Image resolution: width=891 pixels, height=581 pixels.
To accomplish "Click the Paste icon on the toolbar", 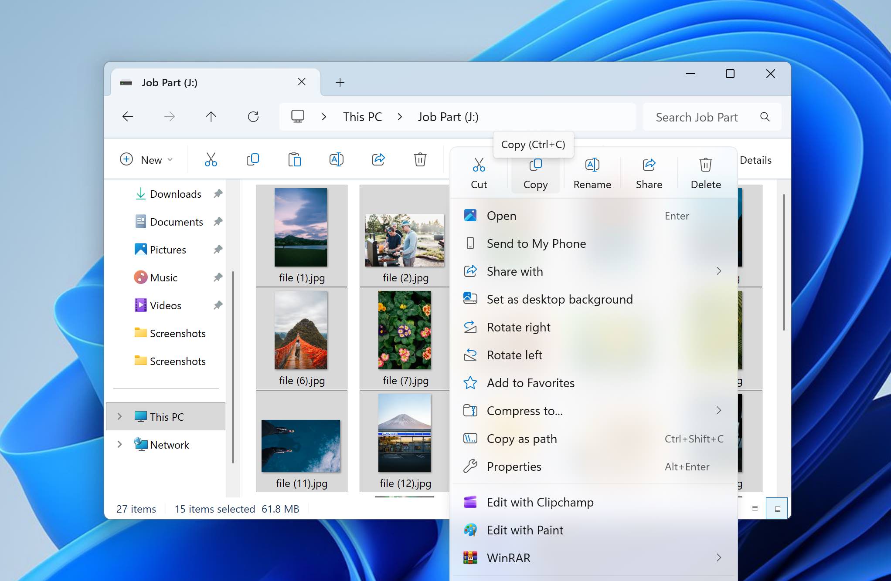I will pyautogui.click(x=295, y=159).
